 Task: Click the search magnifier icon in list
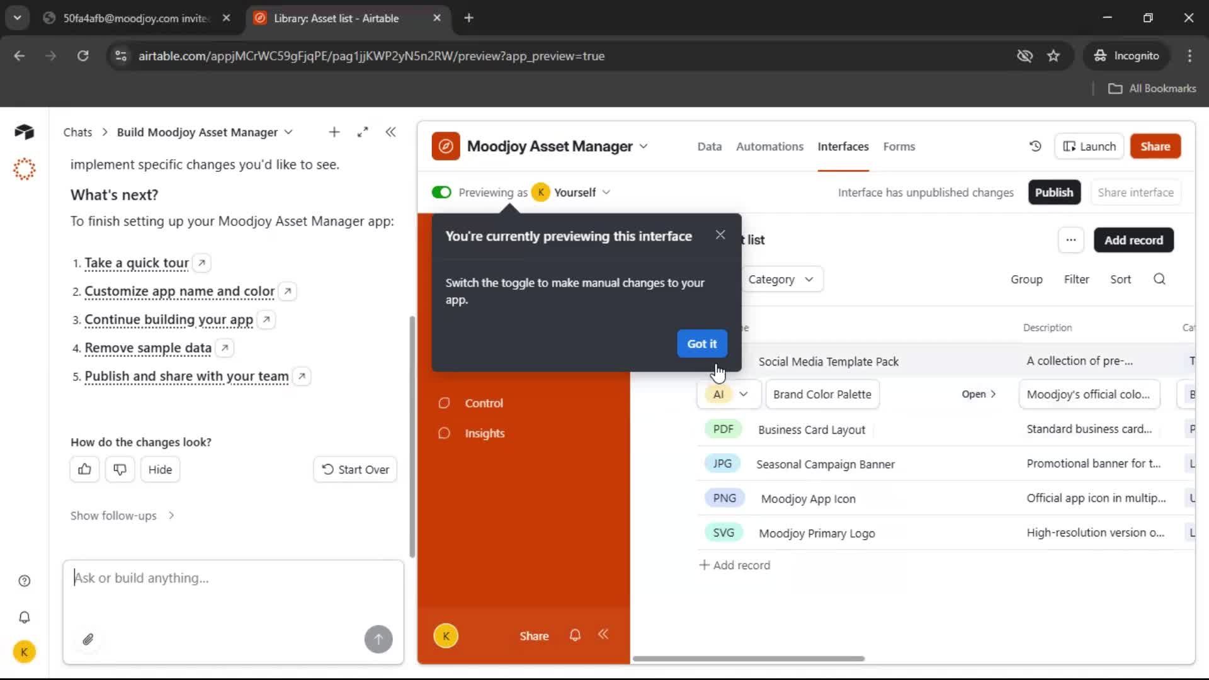(x=1159, y=279)
